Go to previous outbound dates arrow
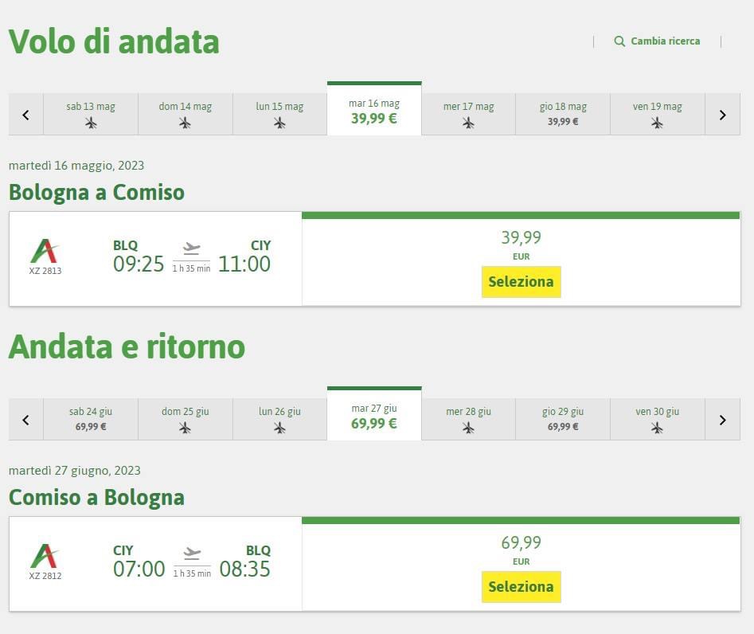The width and height of the screenshot is (754, 634). pyautogui.click(x=25, y=115)
